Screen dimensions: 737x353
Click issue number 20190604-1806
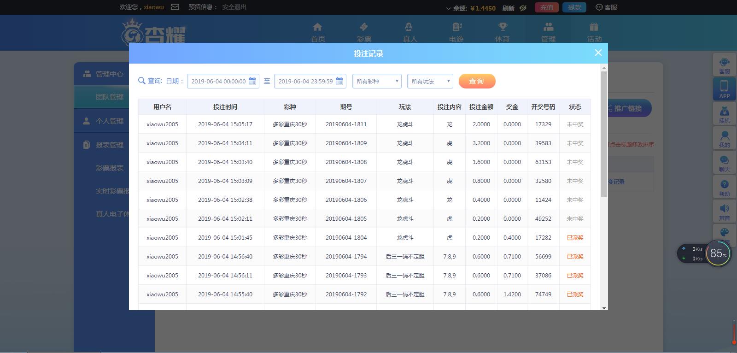tap(346, 200)
